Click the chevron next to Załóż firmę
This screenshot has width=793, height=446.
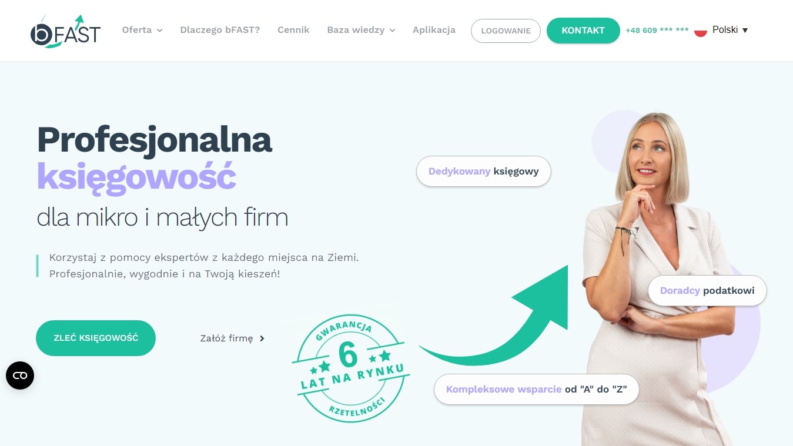coord(262,338)
